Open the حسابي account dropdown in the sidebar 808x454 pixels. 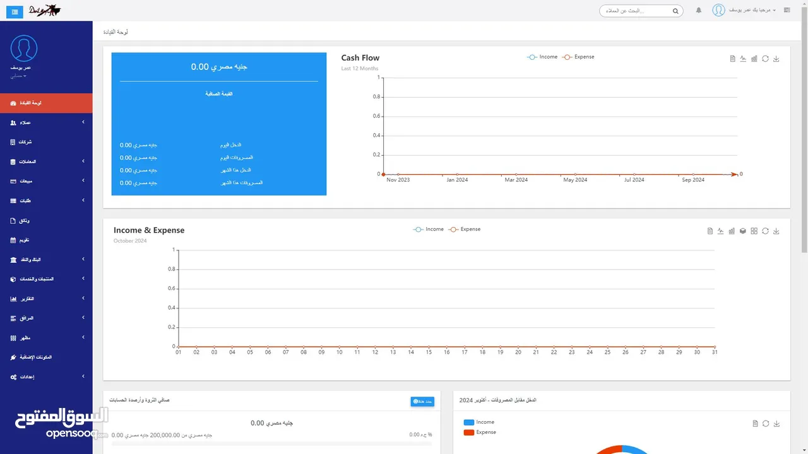(x=17, y=76)
